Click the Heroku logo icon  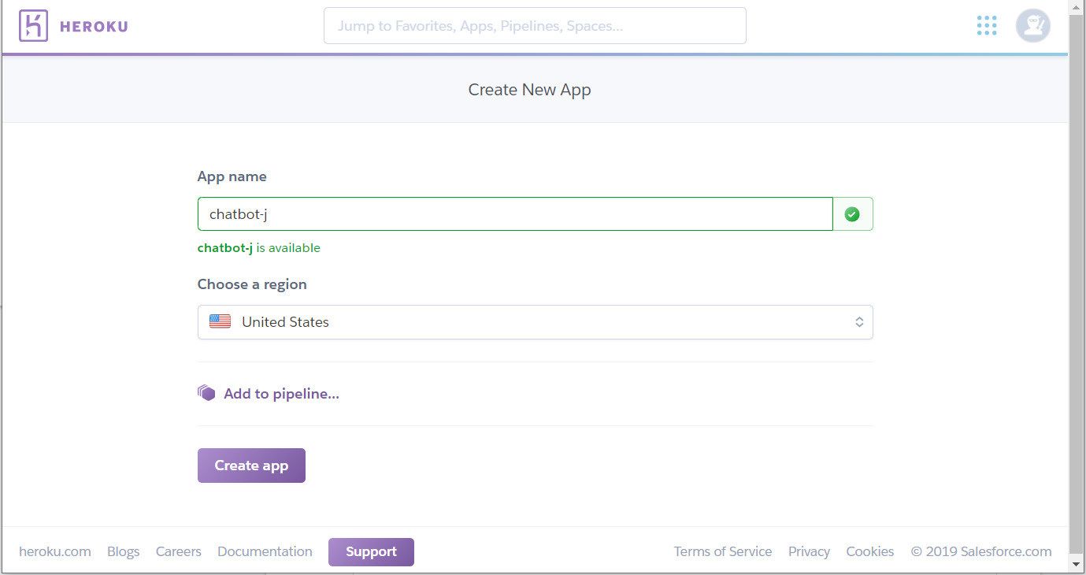(x=33, y=26)
